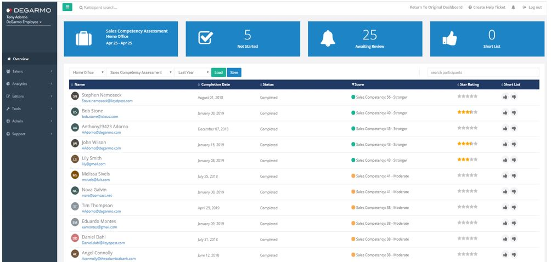Thumbs up Eduardo Montes

pyautogui.click(x=505, y=223)
